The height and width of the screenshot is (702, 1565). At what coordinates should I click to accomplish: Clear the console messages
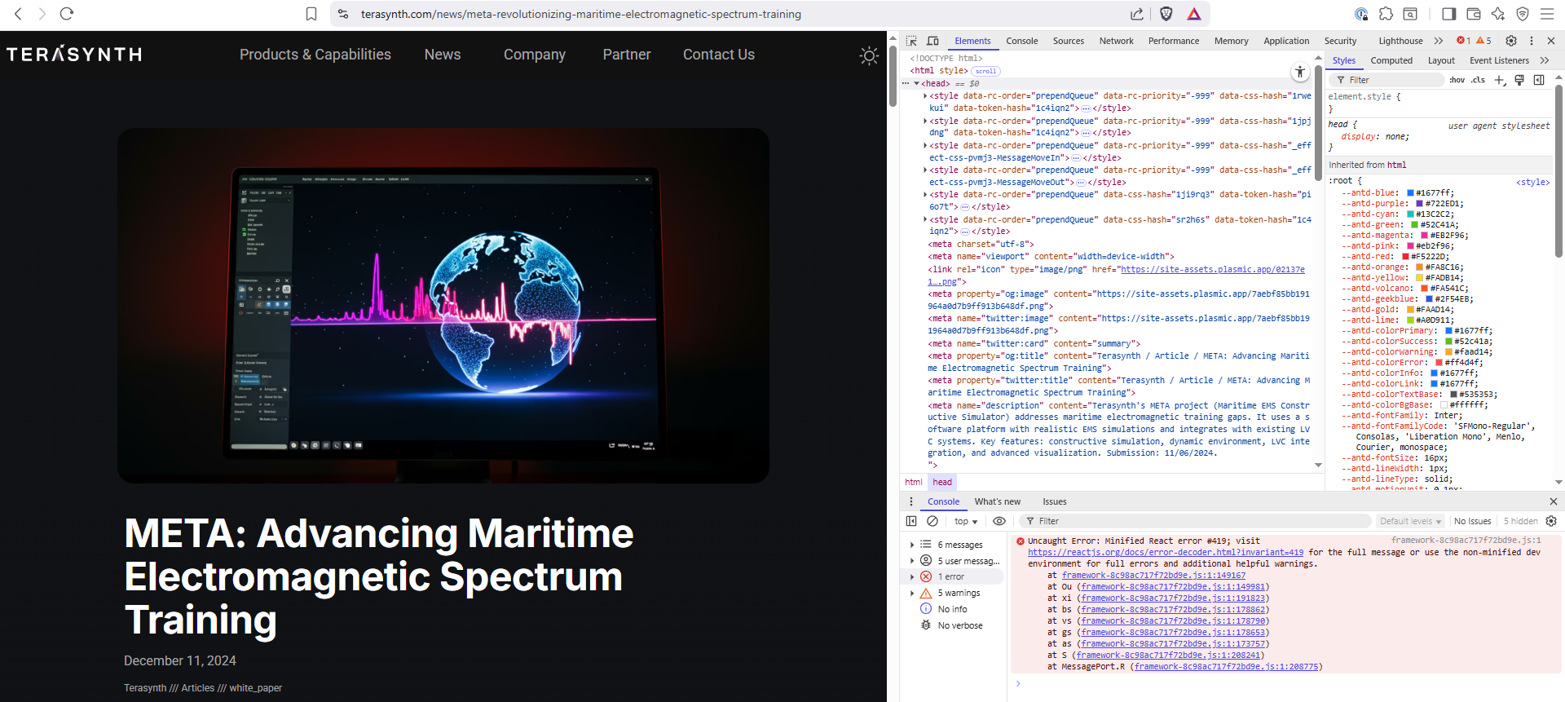click(932, 521)
